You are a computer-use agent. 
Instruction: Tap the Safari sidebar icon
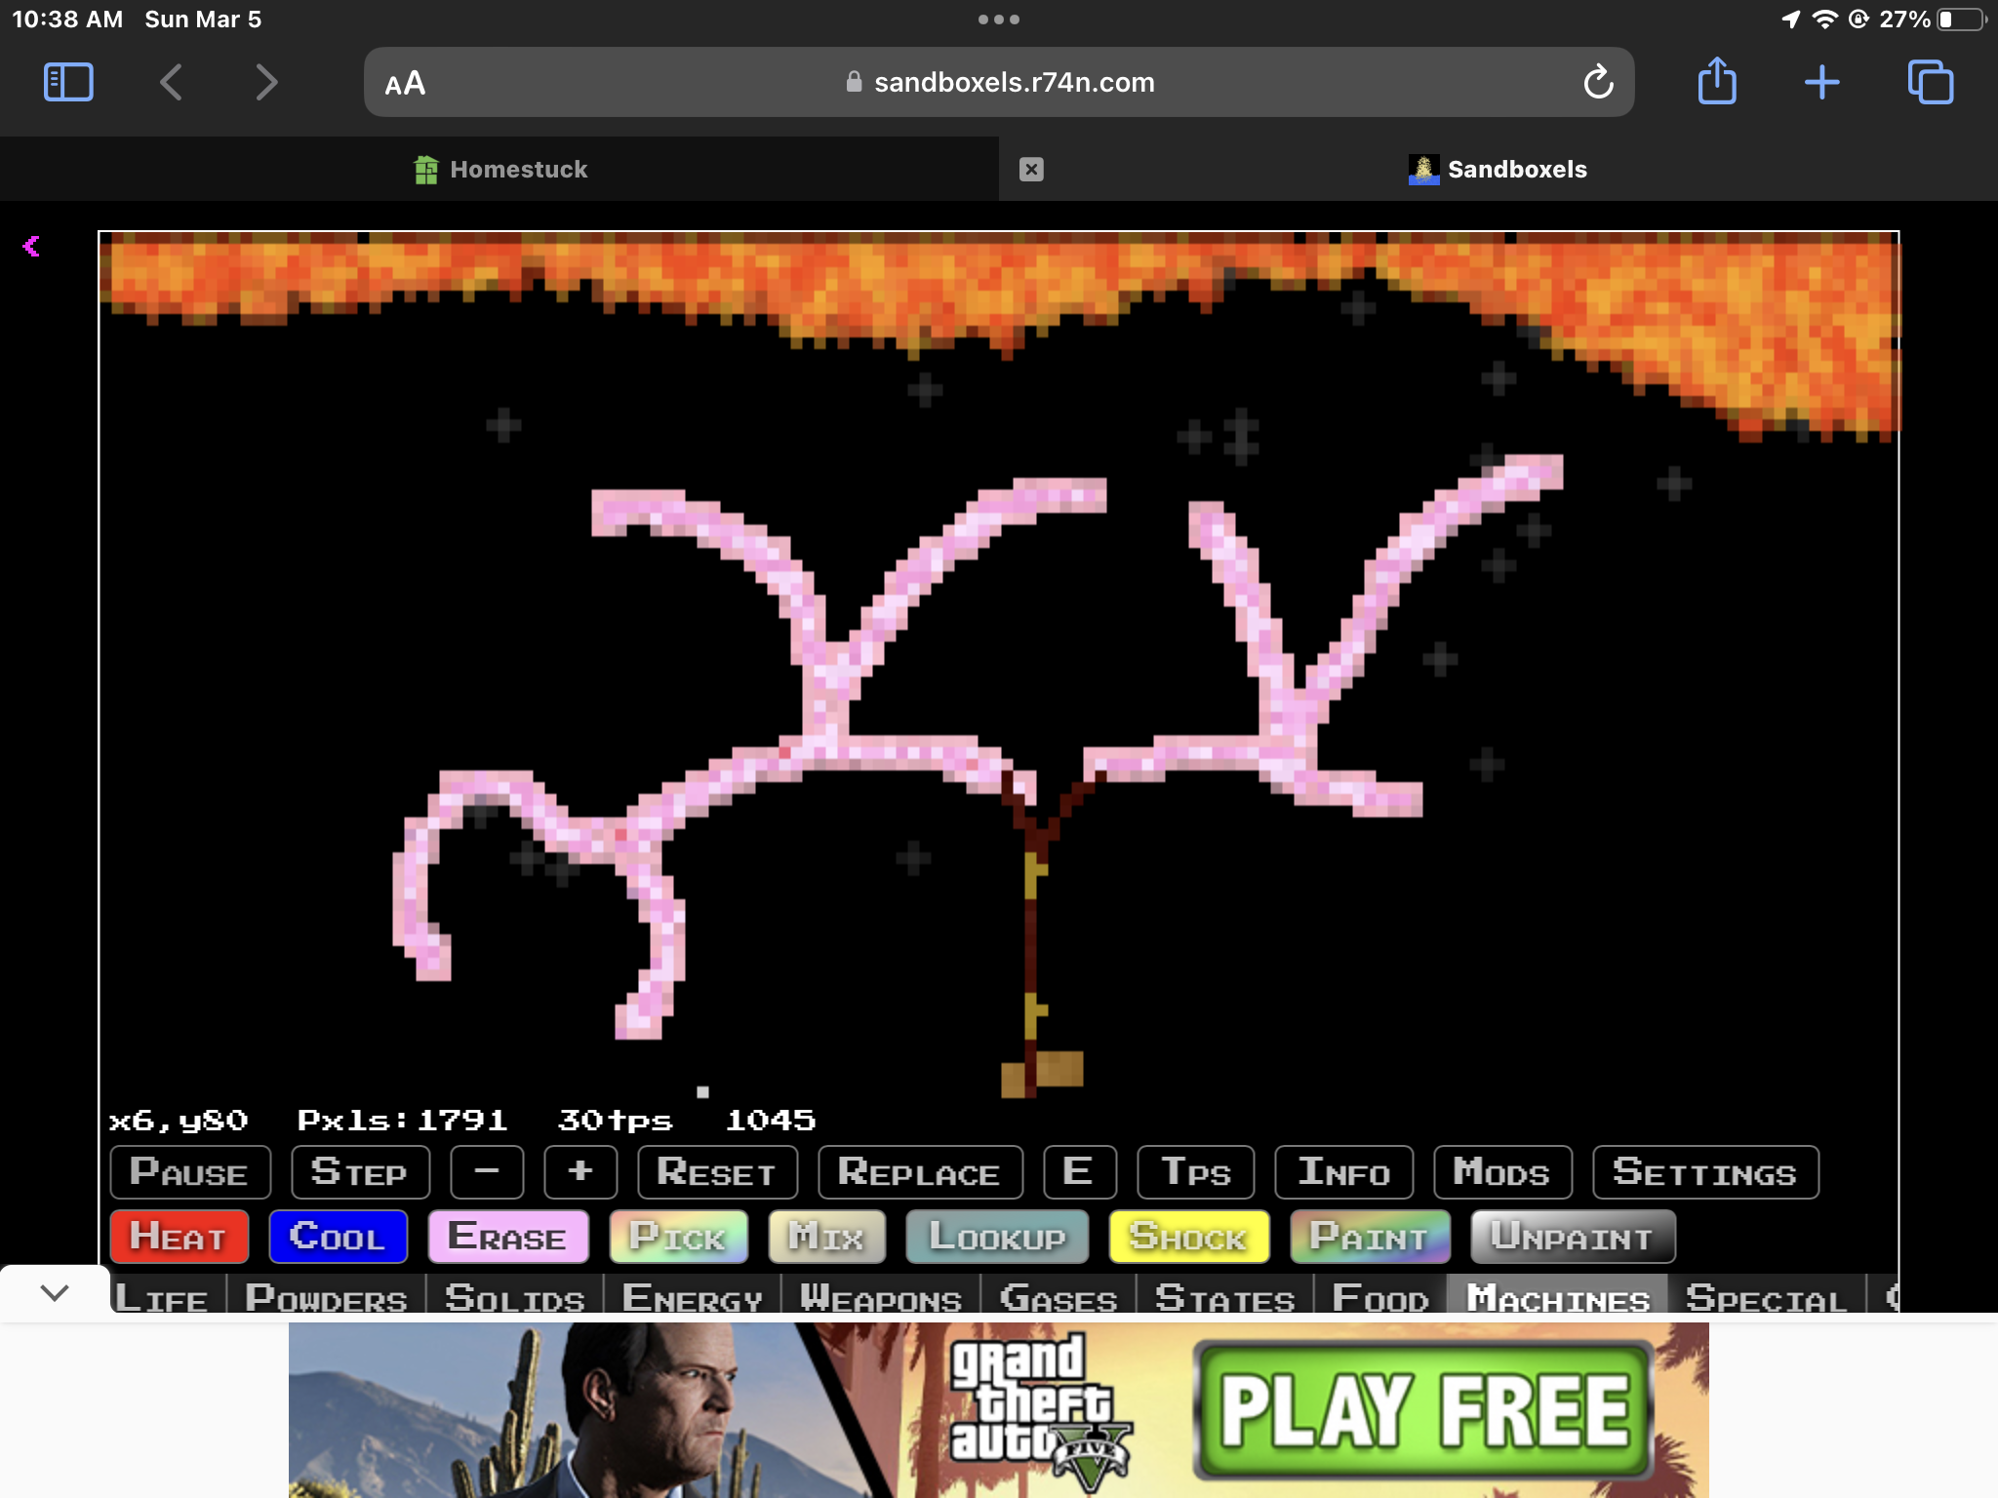(x=68, y=83)
